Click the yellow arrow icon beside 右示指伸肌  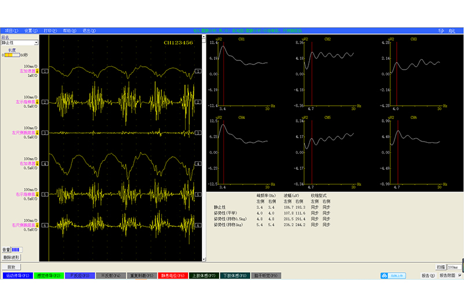[x=37, y=194]
